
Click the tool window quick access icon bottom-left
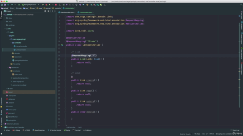point(2,134)
